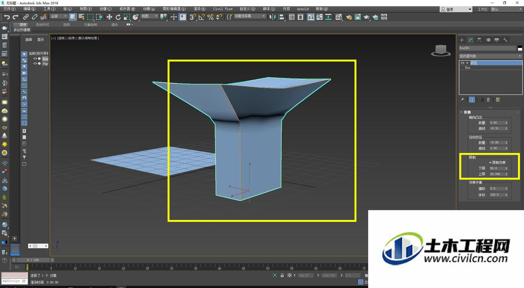Viewport: 524px width, 288px height.
Task: Activate the Select Object tool
Action: point(73,17)
